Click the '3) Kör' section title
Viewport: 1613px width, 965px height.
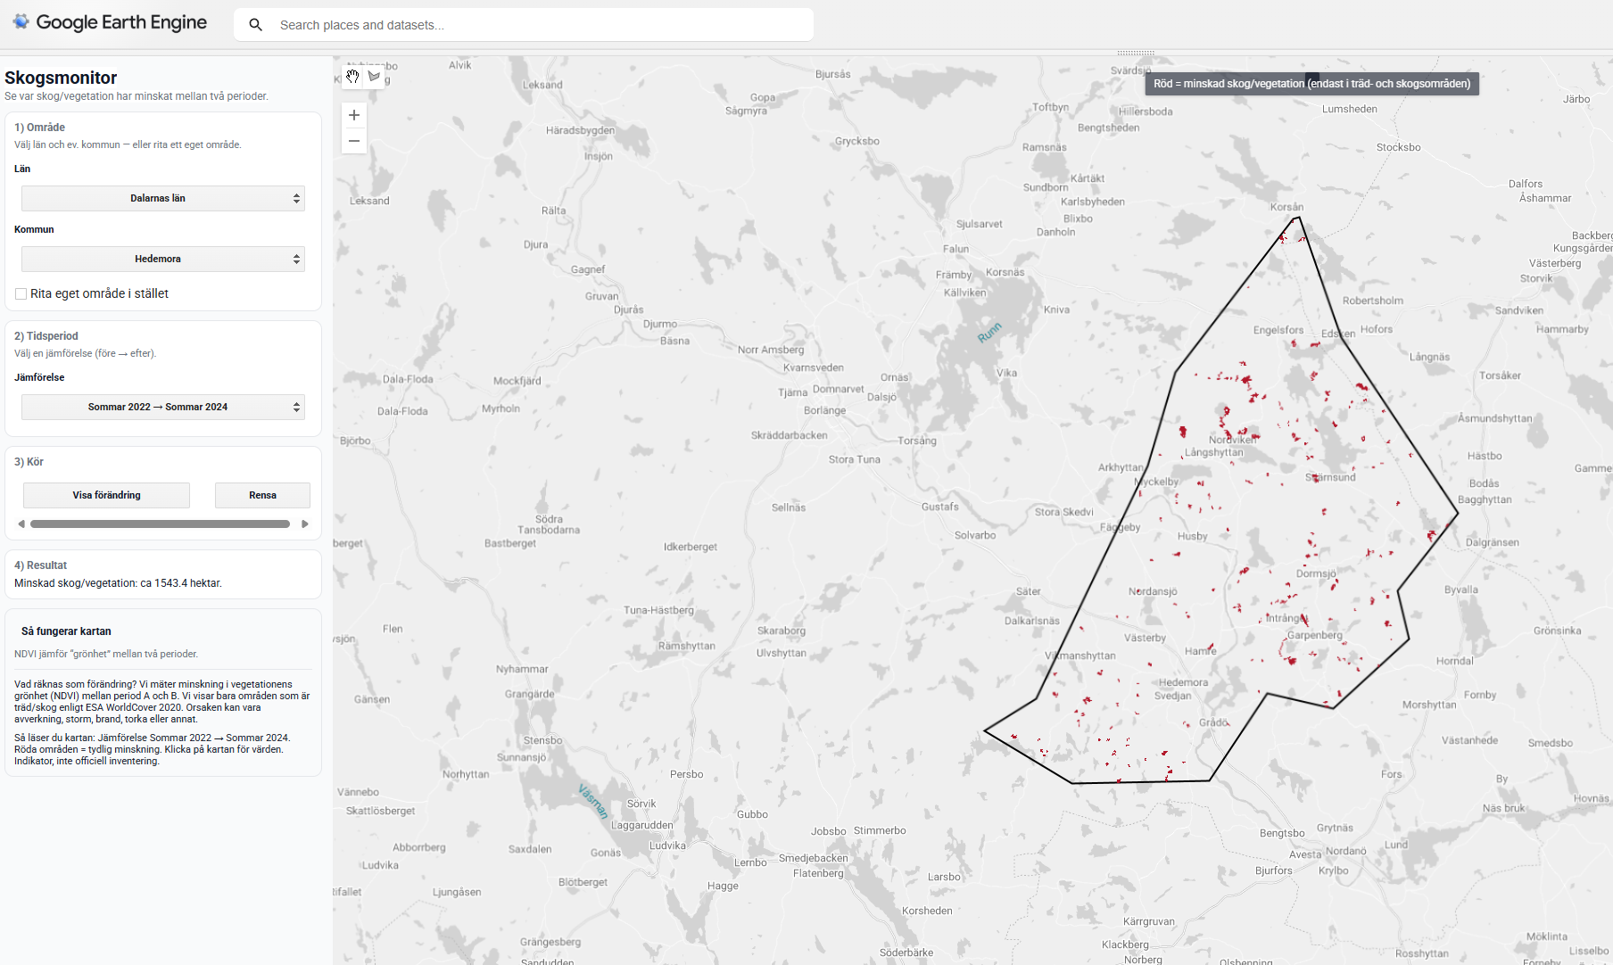pyautogui.click(x=29, y=462)
